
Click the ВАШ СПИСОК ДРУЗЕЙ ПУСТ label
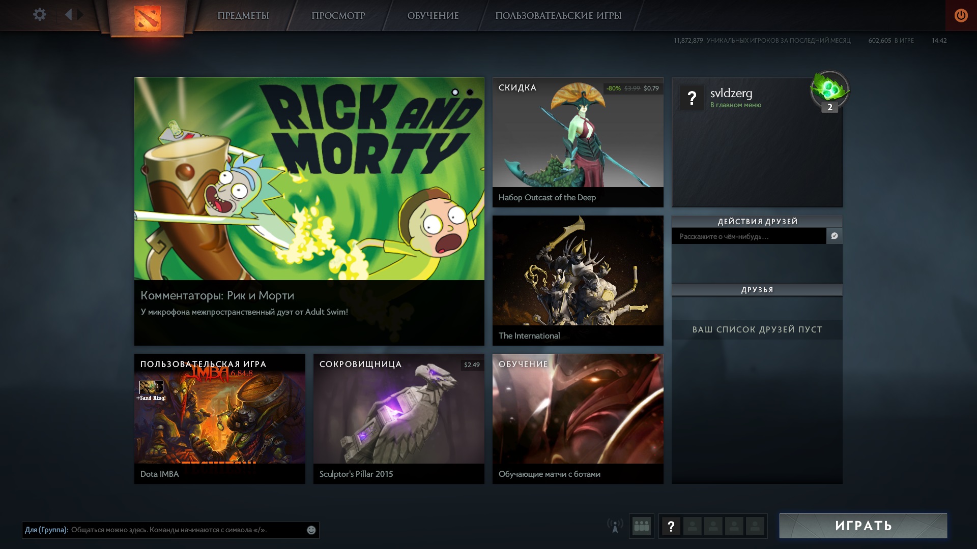click(x=757, y=329)
